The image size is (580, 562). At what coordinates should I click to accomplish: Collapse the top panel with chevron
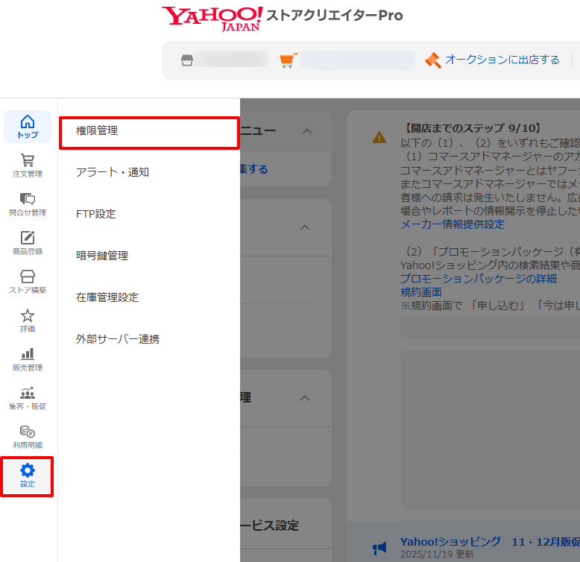point(306,131)
